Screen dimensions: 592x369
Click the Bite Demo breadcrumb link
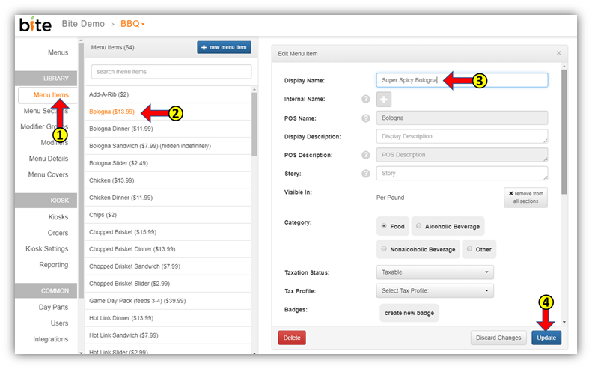[83, 24]
